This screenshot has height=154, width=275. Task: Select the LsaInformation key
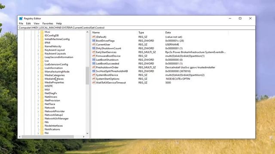pyautogui.click(x=53, y=68)
